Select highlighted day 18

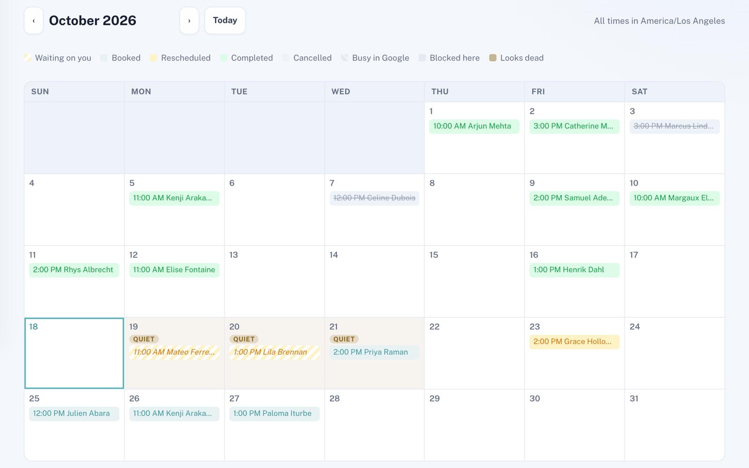coord(74,353)
